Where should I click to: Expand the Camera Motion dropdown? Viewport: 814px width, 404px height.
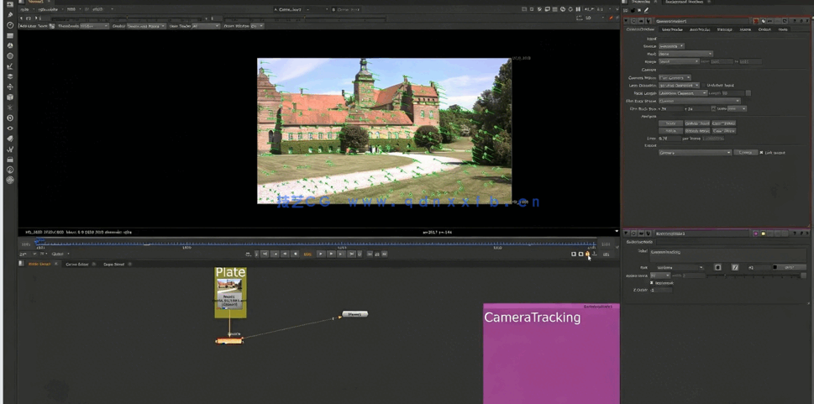coord(675,77)
